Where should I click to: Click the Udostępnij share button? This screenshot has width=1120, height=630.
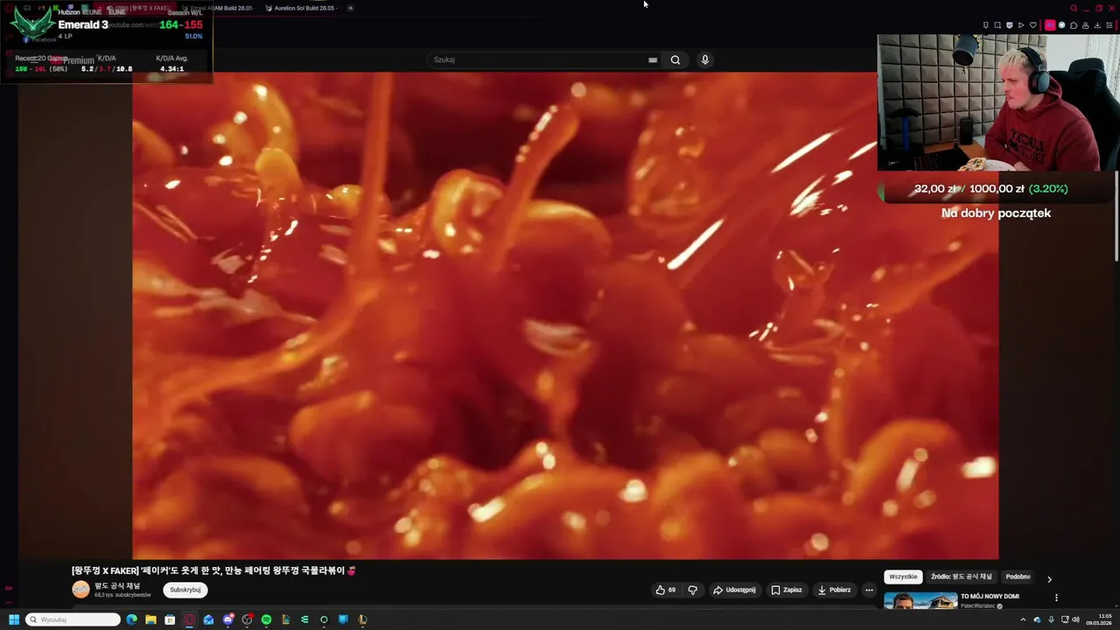tap(734, 590)
